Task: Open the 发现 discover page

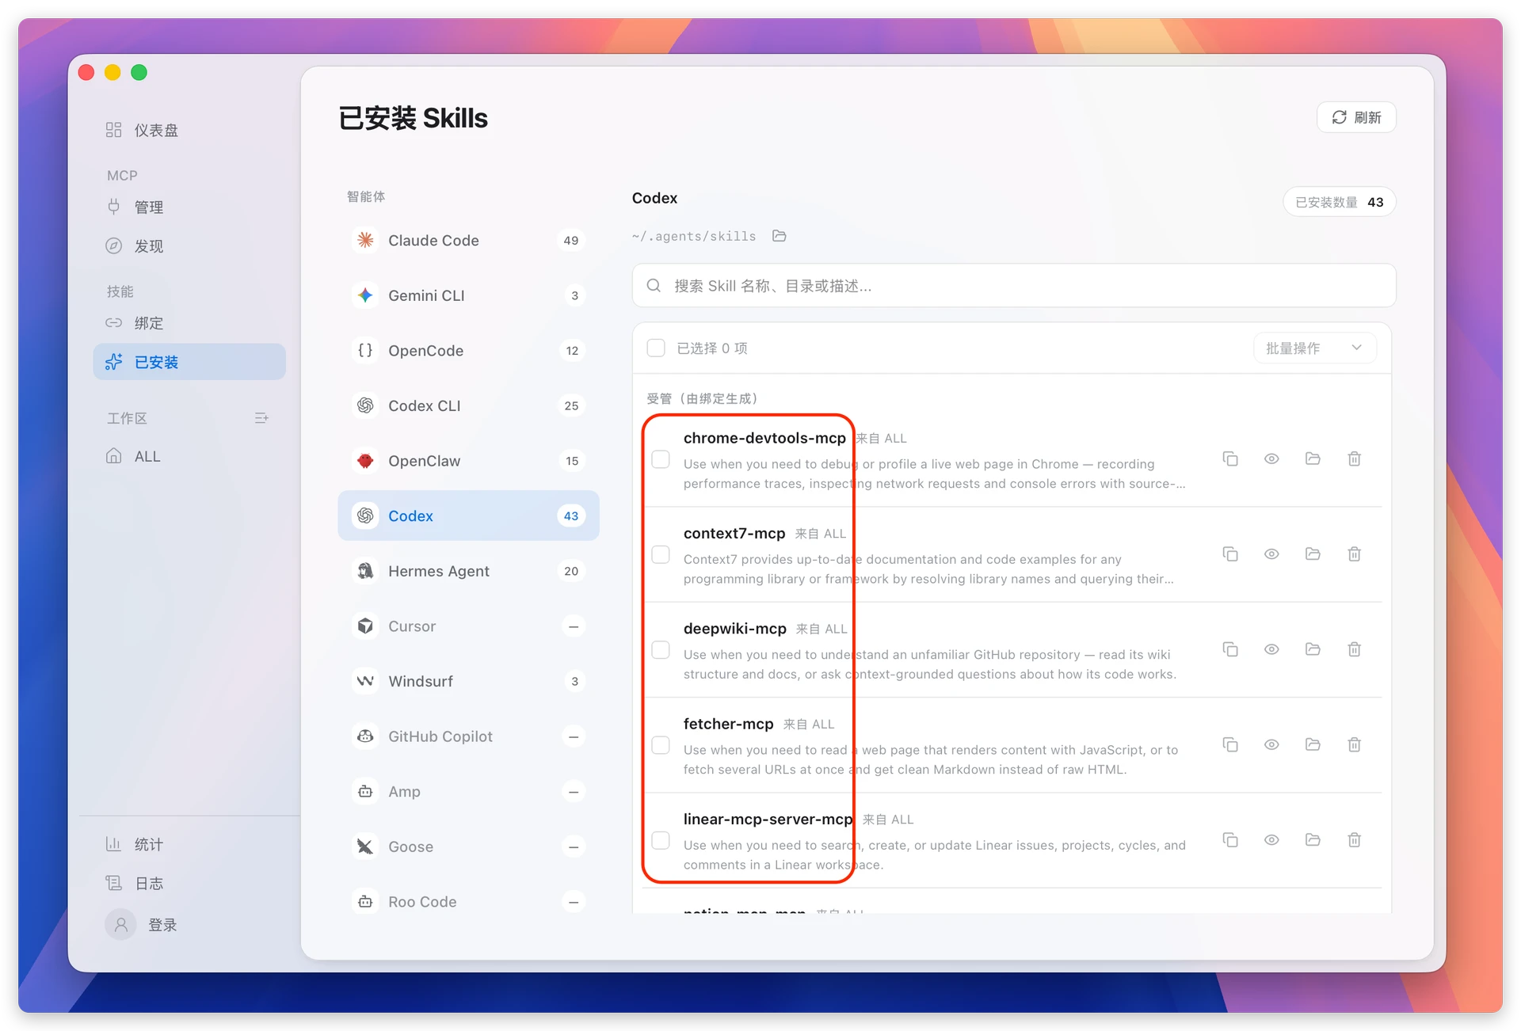Action: (189, 246)
